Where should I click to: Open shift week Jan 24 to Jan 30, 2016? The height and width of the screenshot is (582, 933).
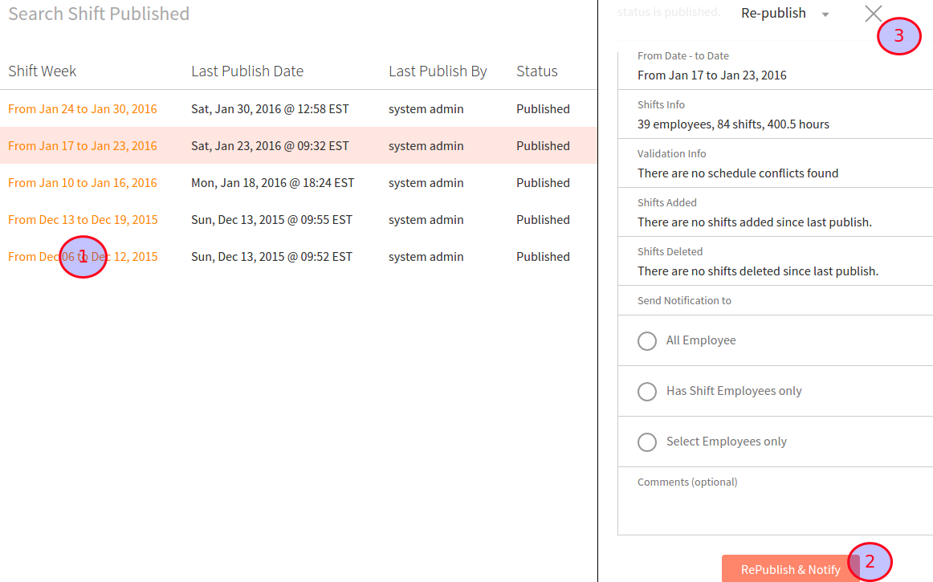(83, 109)
